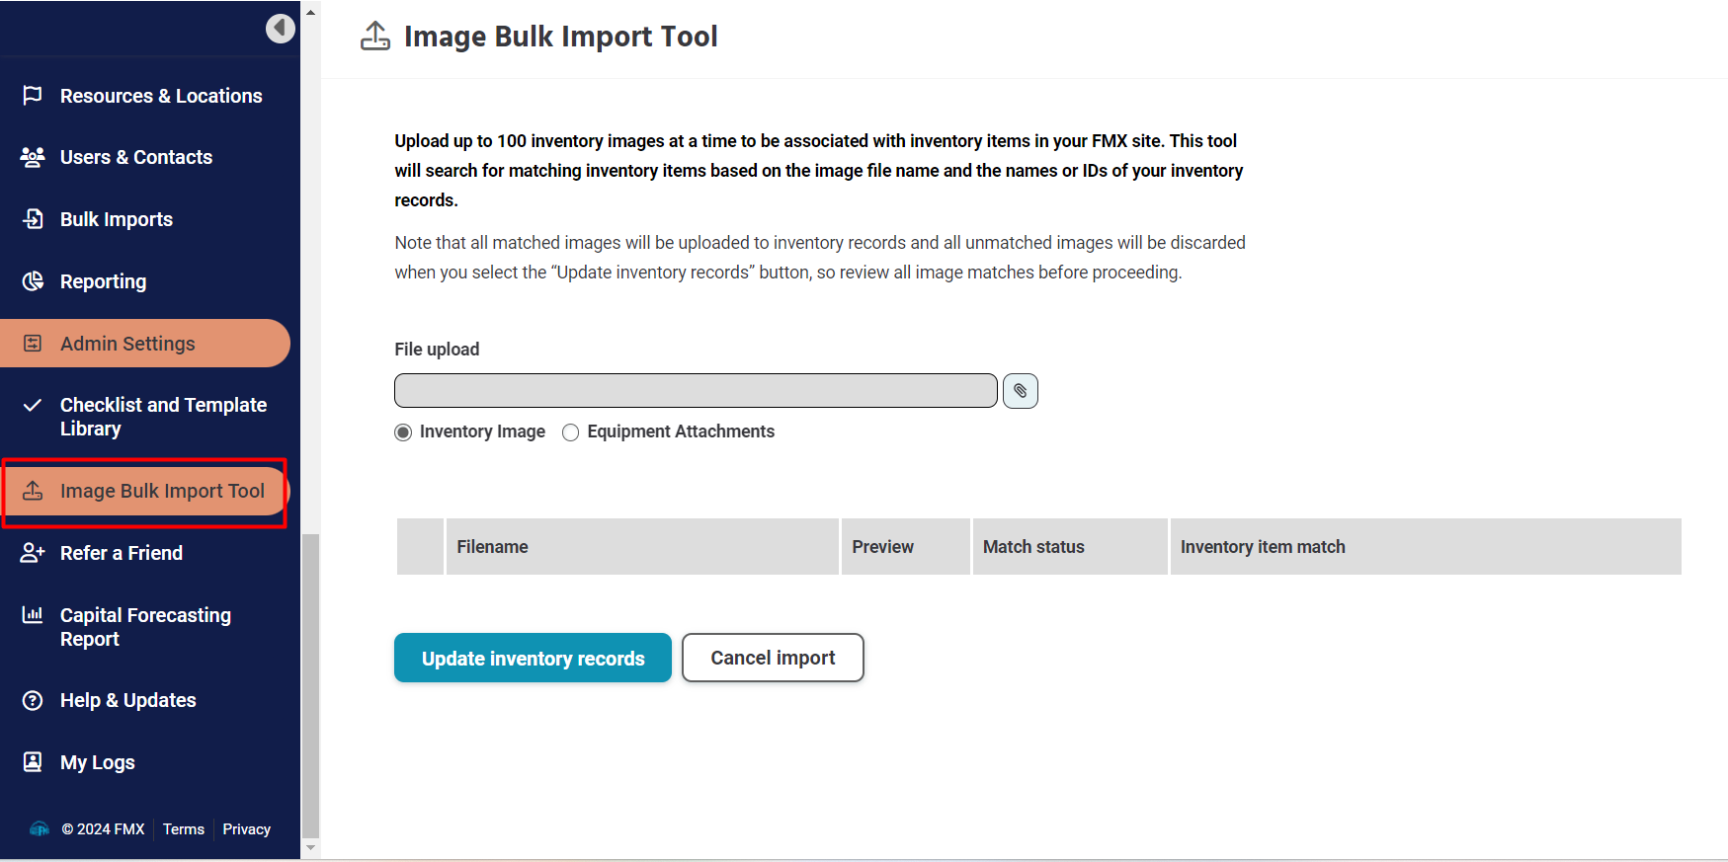The height and width of the screenshot is (862, 1728).
Task: Click the Users & Contacts people icon
Action: coord(33,157)
